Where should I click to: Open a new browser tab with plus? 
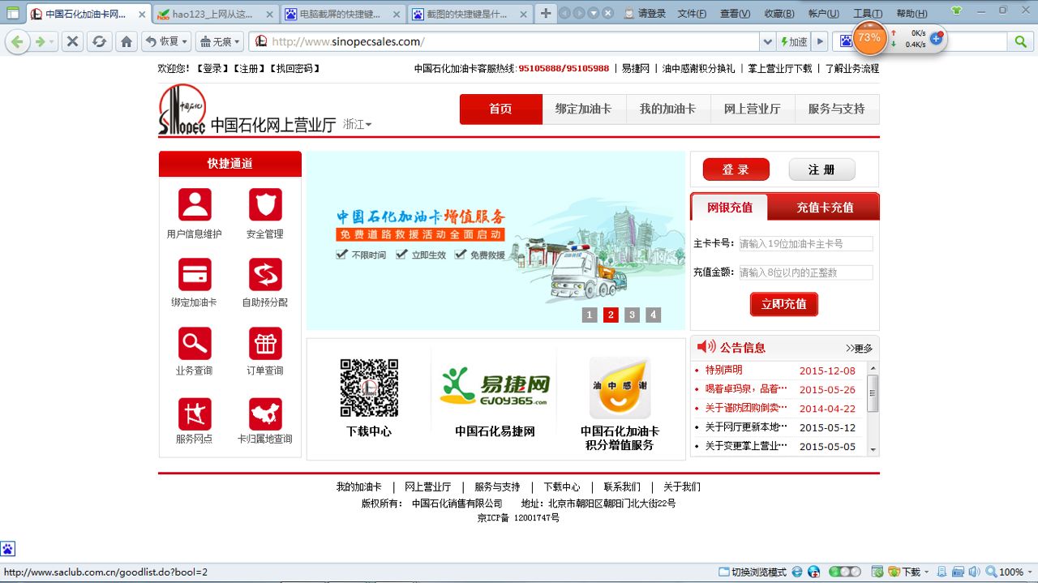coord(546,13)
